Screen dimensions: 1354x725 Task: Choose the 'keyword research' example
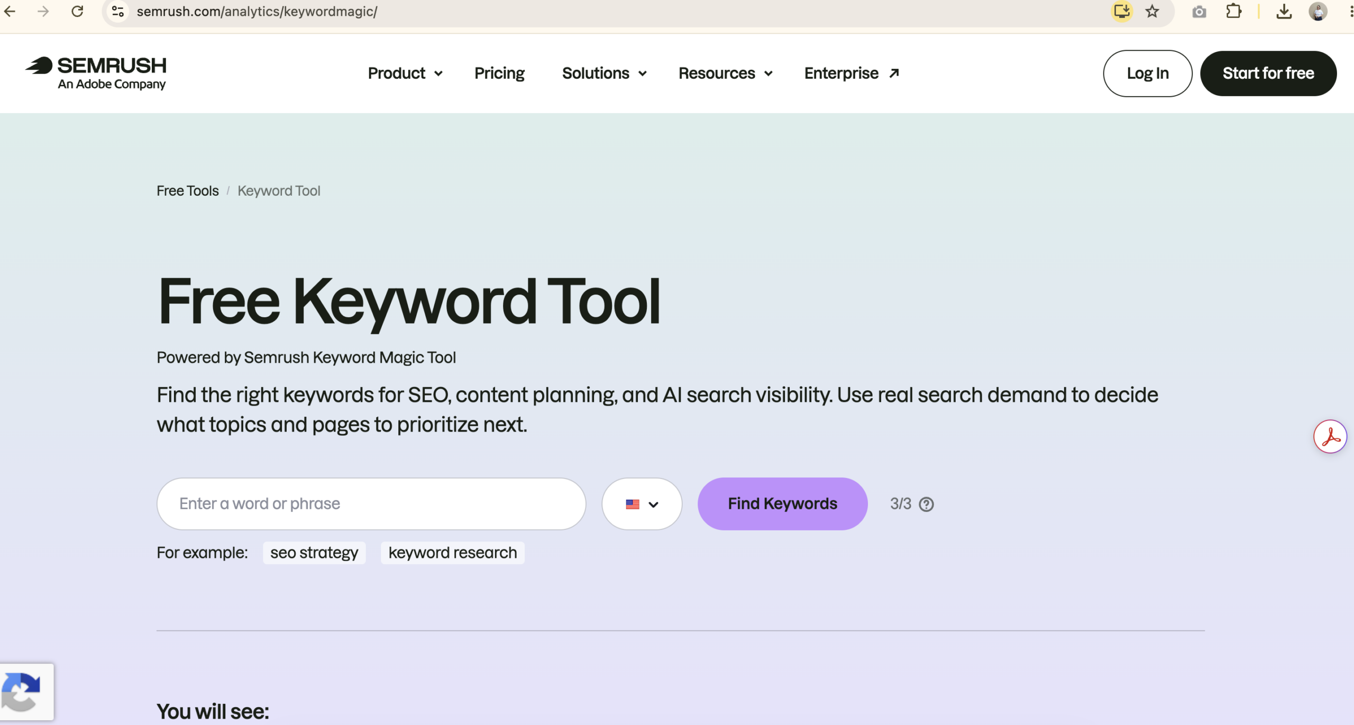coord(453,553)
